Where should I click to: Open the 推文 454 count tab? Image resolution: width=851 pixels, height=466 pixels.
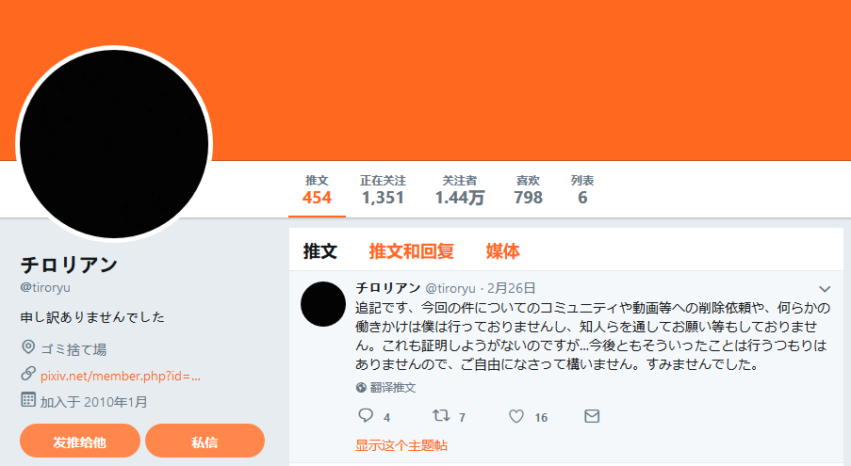[317, 189]
